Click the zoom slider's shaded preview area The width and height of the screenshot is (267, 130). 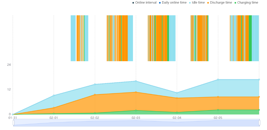pos(136,123)
